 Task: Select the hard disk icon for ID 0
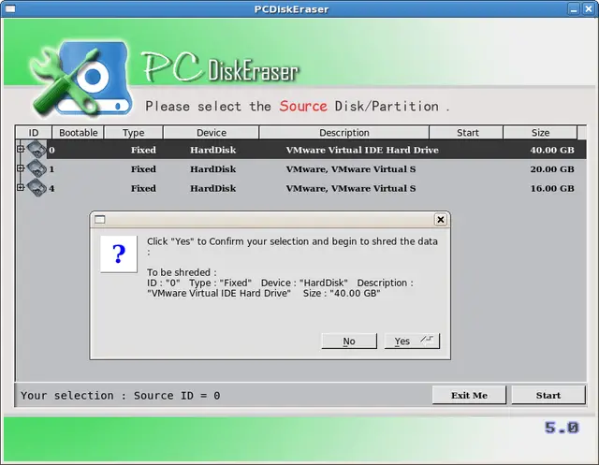coord(37,150)
